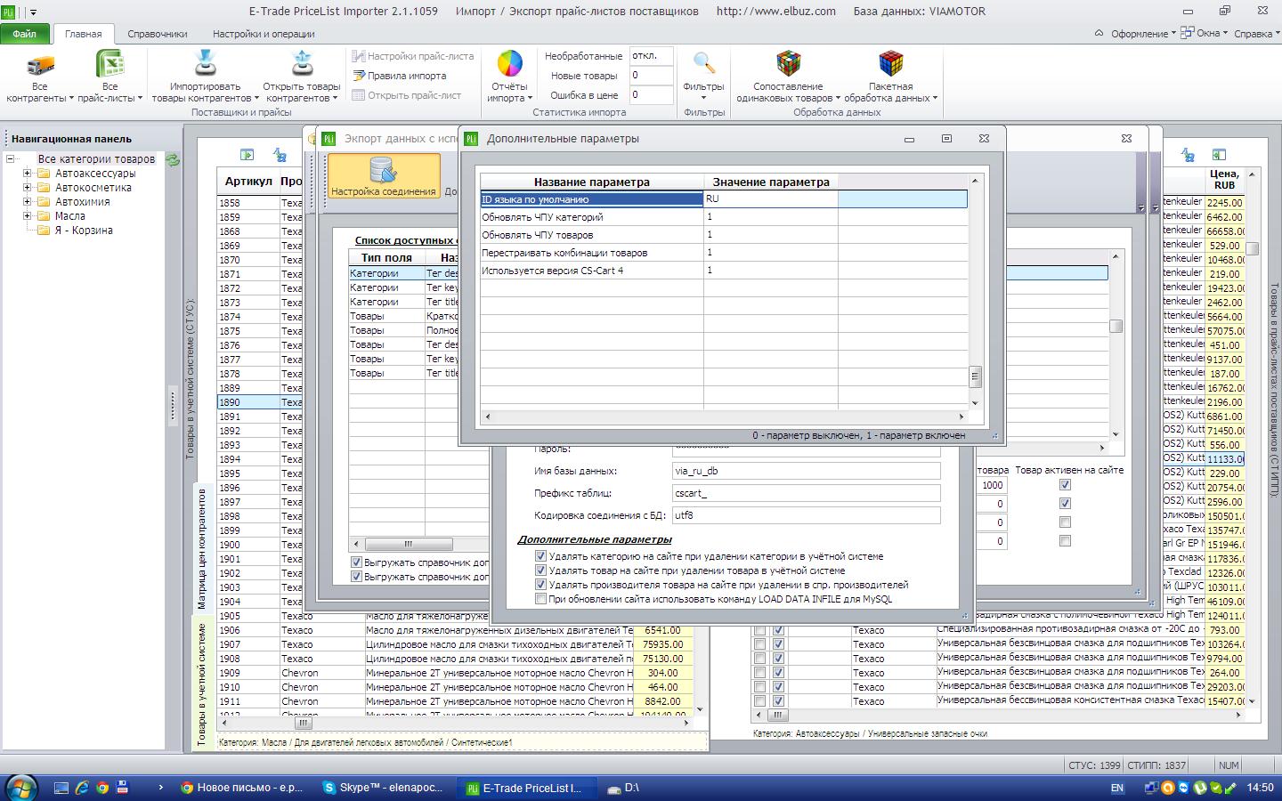Collapse the 'Все категории товаров' tree node
Image resolution: width=1282 pixels, height=801 pixels.
coord(11,159)
